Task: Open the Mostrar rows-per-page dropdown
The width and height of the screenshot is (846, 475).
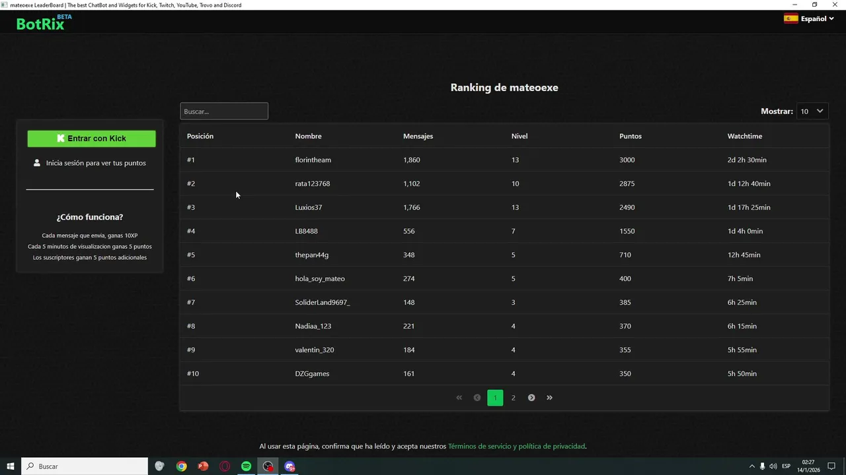Action: pyautogui.click(x=812, y=111)
